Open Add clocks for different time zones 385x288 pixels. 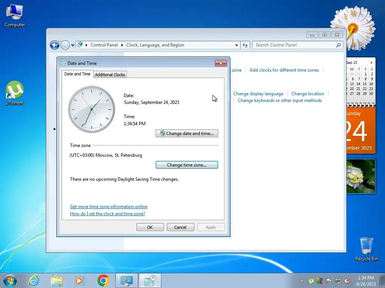coord(284,70)
